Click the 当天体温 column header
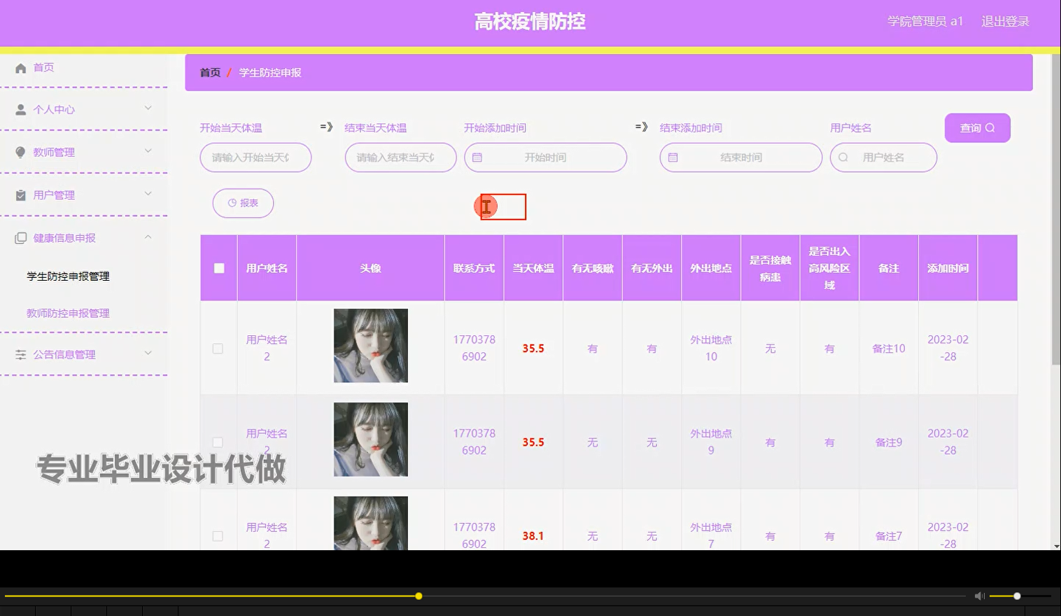The width and height of the screenshot is (1061, 616). 533,269
